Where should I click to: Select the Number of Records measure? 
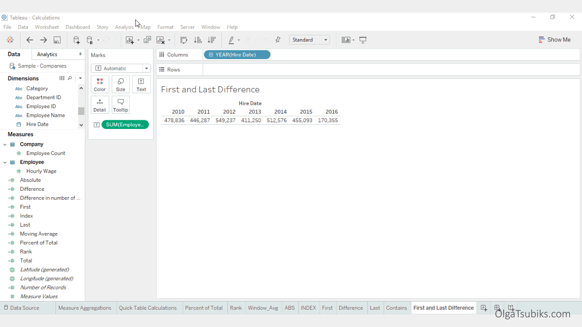pyautogui.click(x=43, y=287)
